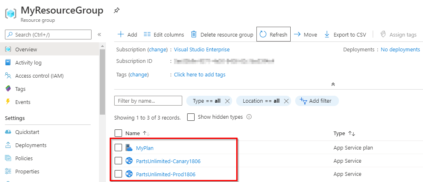Open PartsUnlimited-Canary1806 app service
The height and width of the screenshot is (182, 423).
pos(168,161)
